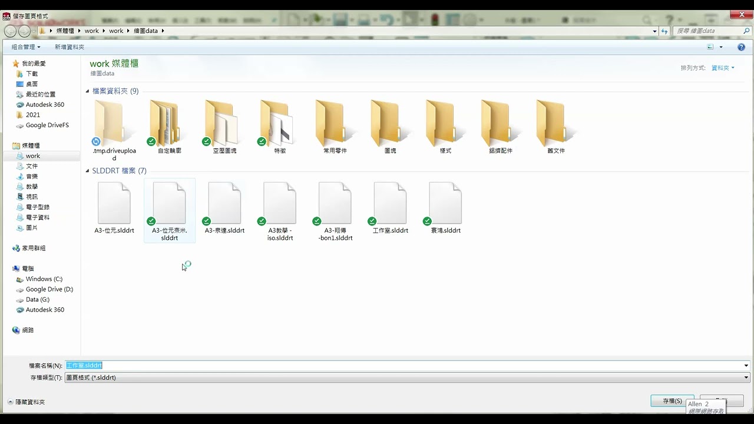Collapse the 檔案資料夾 (9) group
The height and width of the screenshot is (424, 754).
tap(88, 91)
